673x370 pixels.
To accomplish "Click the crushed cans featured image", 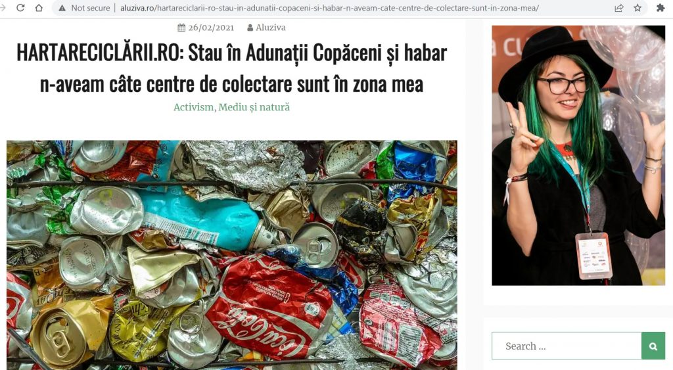I will click(232, 255).
